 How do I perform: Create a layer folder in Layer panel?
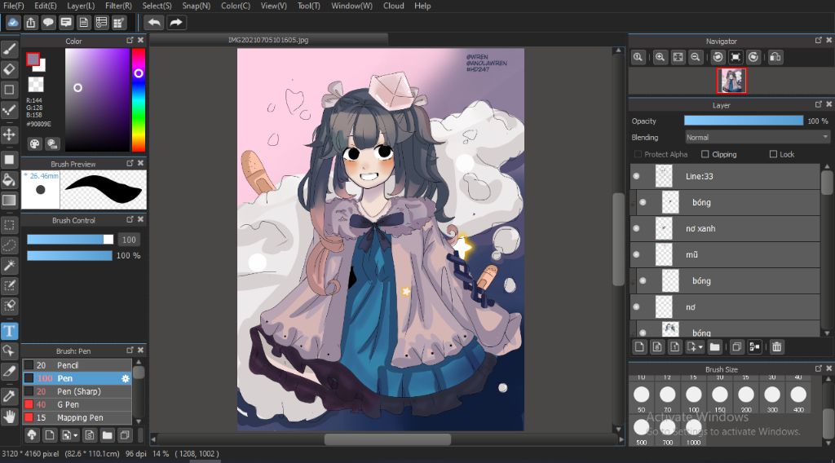[714, 347]
